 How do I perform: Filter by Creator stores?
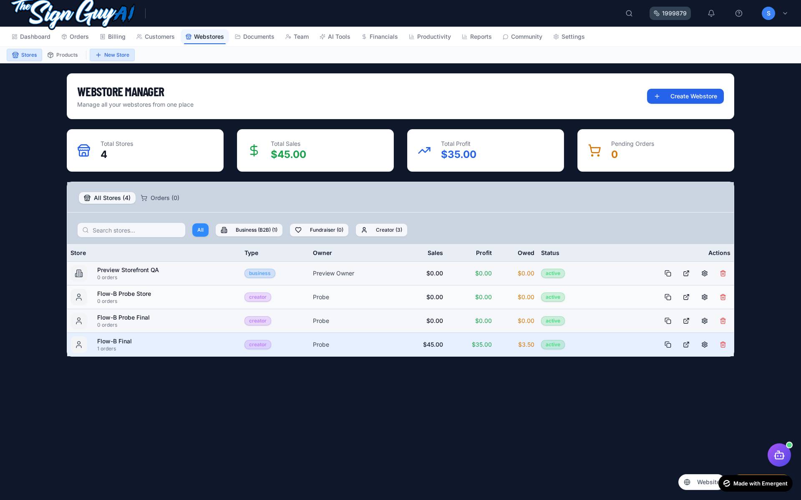(381, 230)
